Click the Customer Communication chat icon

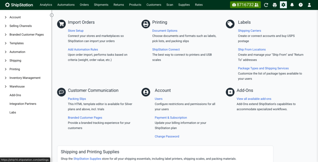pos(61,92)
